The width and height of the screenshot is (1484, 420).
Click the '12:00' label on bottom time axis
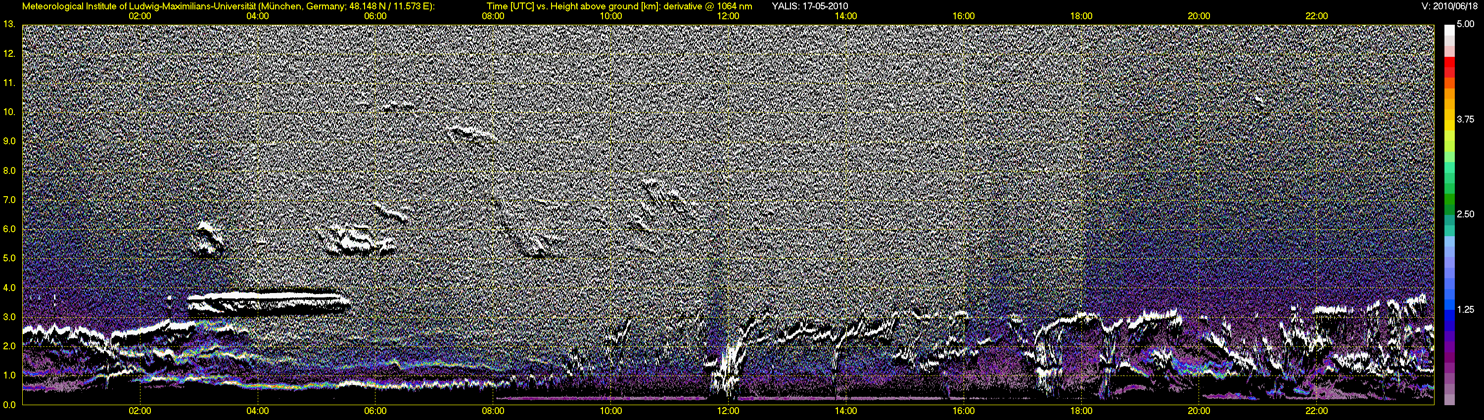click(x=728, y=411)
